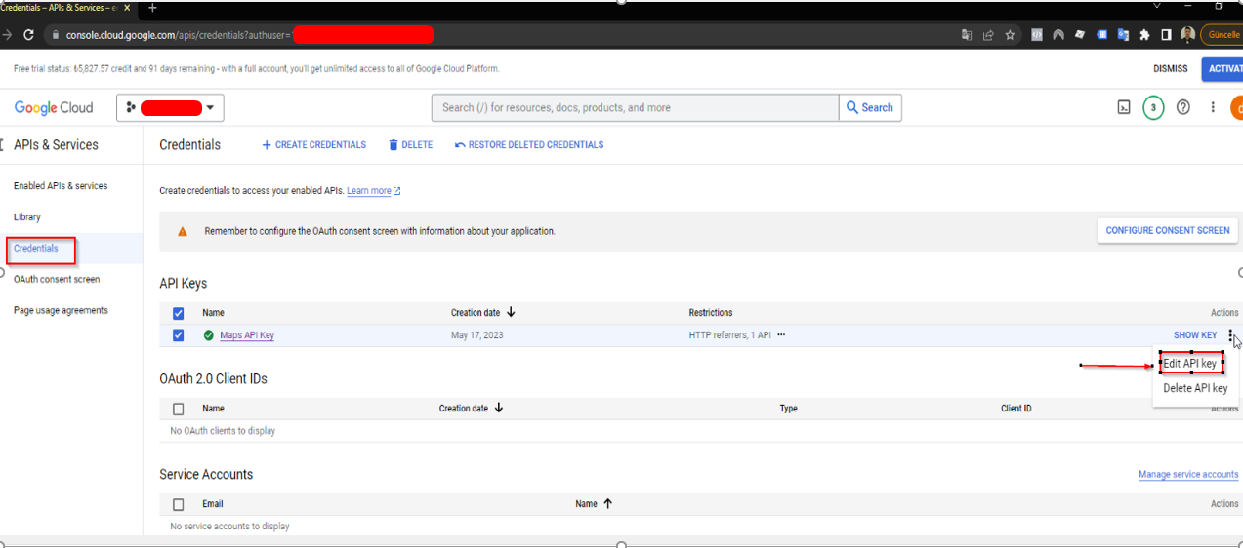1243x548 pixels.
Task: Uncheck the Maps API Key row checkbox
Action: pos(178,335)
